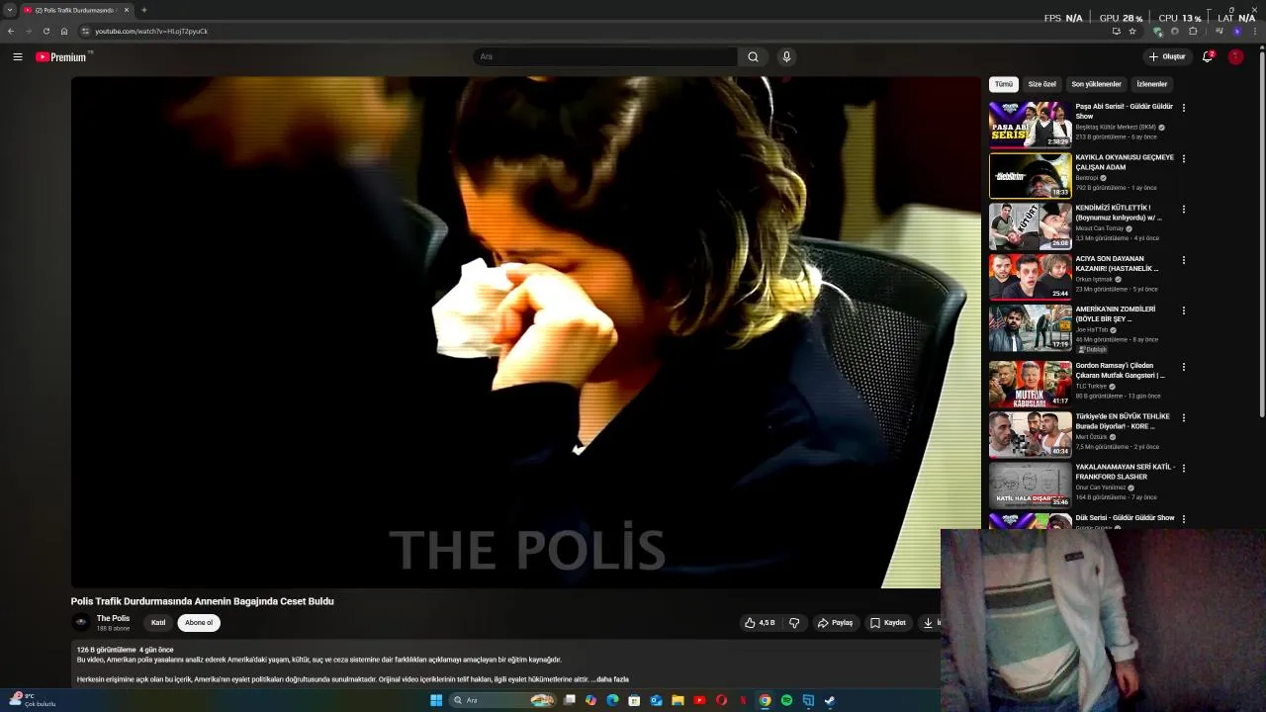Click the YouTube search input field
Viewport: 1266px width, 712px height.
(605, 56)
